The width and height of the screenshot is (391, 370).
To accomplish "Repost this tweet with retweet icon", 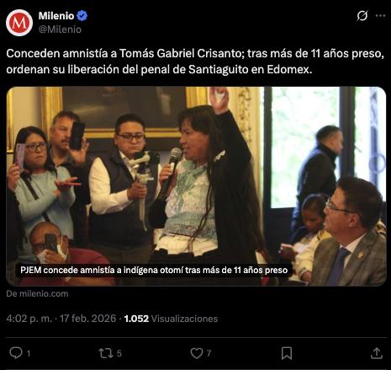I will [106, 353].
